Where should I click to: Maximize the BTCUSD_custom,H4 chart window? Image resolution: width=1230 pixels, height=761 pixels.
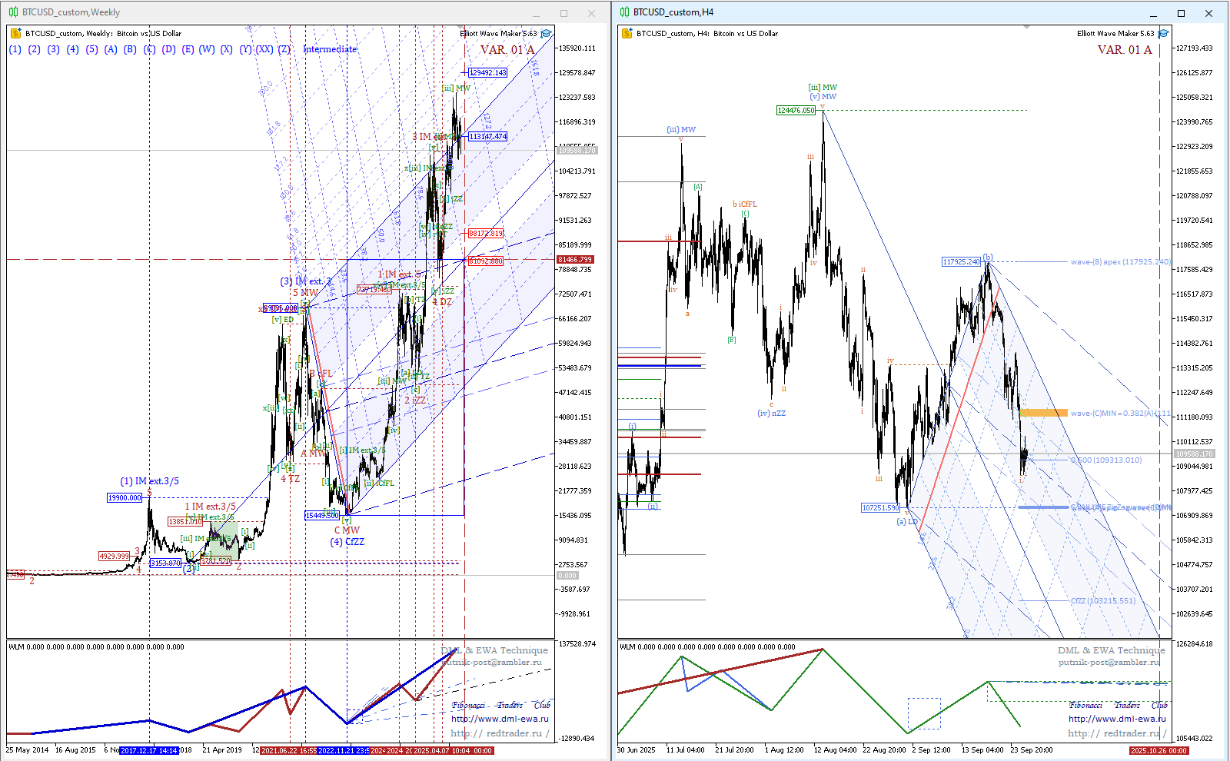coord(1181,13)
